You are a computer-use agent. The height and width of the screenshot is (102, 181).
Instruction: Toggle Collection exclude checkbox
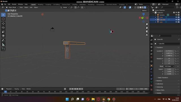(174, 12)
